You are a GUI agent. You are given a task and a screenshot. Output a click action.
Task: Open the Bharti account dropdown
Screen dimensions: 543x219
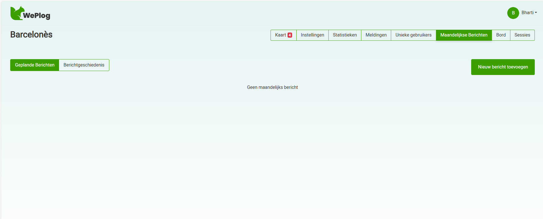tap(527, 13)
